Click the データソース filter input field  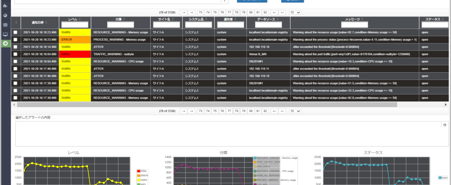(269, 25)
